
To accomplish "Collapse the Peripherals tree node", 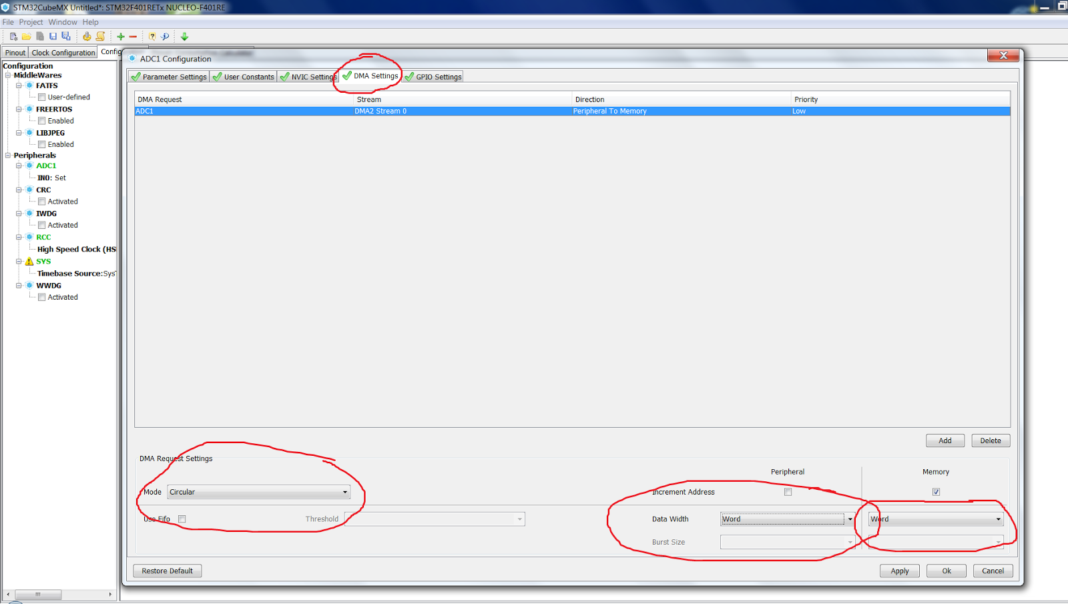I will coord(8,156).
